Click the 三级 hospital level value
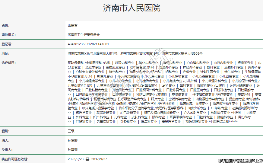The width and height of the screenshot is (263, 163). click(x=71, y=131)
